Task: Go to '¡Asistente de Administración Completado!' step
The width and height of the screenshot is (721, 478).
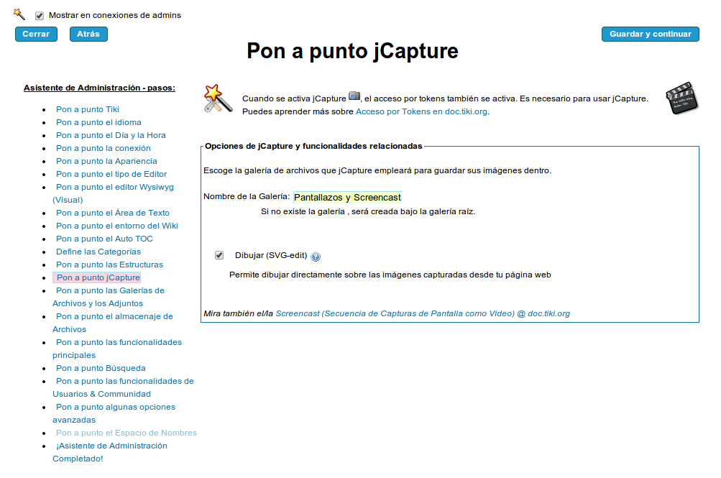Action: coord(111,452)
